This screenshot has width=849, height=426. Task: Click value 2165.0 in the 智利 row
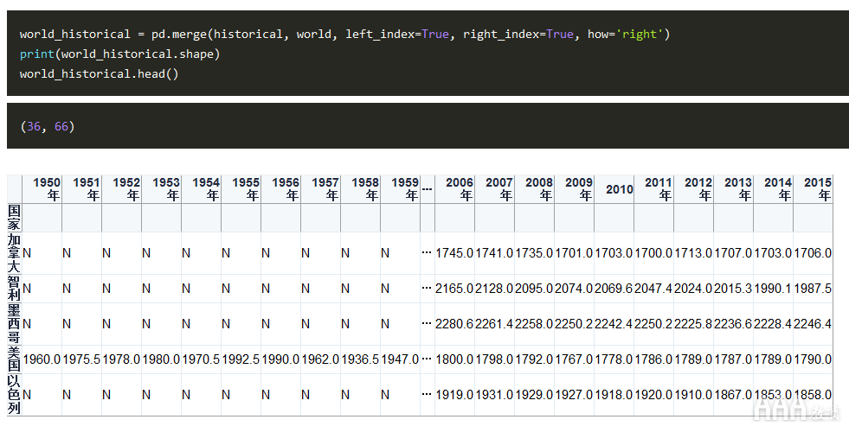[454, 289]
